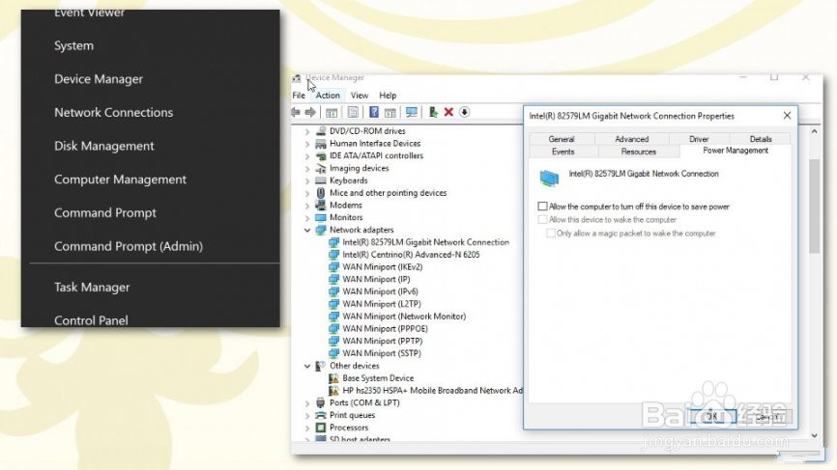Click the Mice and other pointing devices icon
The image size is (837, 470).
pyautogui.click(x=321, y=192)
